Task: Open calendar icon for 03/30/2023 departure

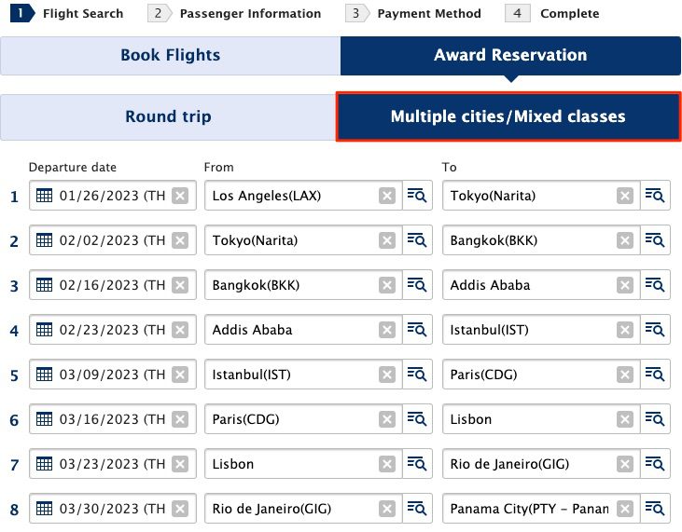Action: tap(44, 509)
